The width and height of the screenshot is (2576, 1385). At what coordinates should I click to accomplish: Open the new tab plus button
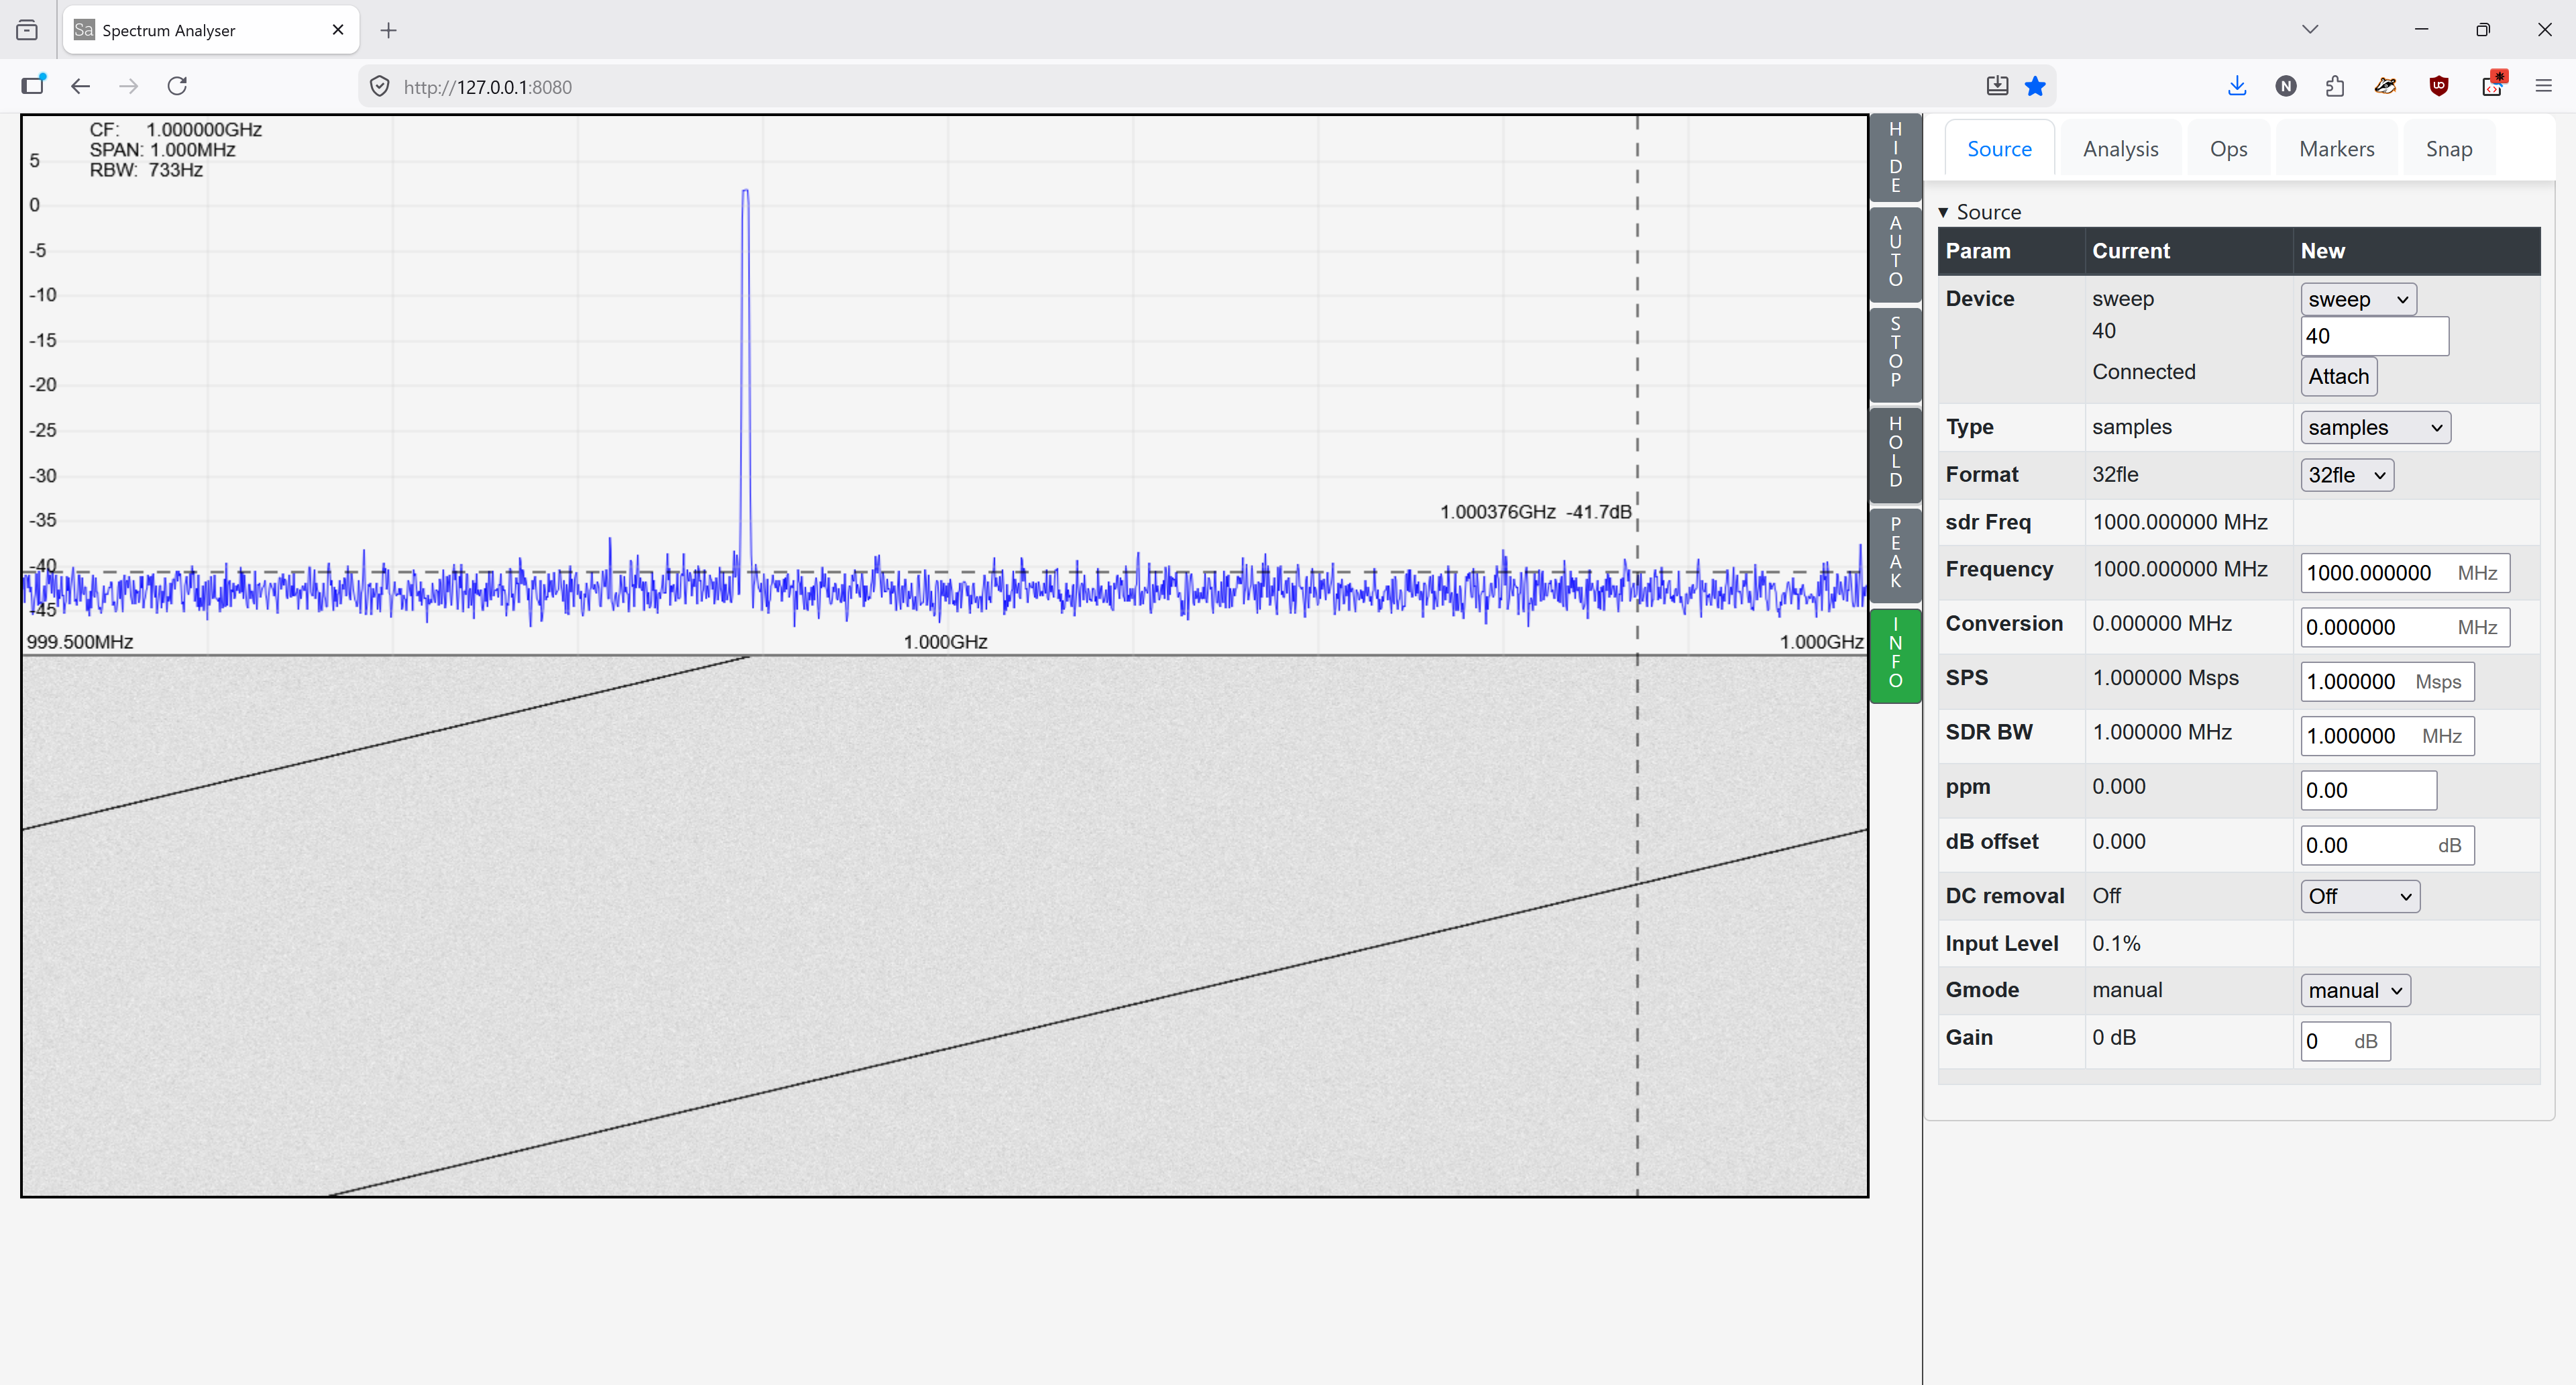(x=389, y=30)
